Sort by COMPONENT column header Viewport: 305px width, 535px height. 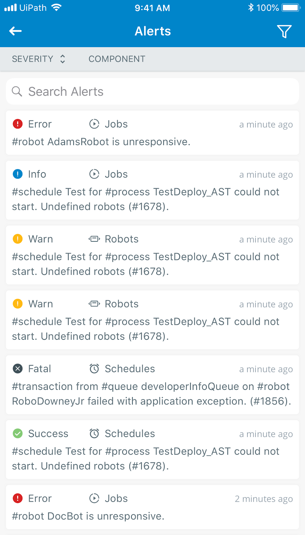coord(117,59)
